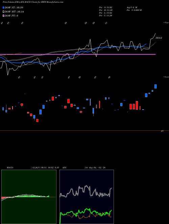Click the 'Pre L: 51.02' value
This screenshot has height=224, width=169.
(x=106, y=13)
